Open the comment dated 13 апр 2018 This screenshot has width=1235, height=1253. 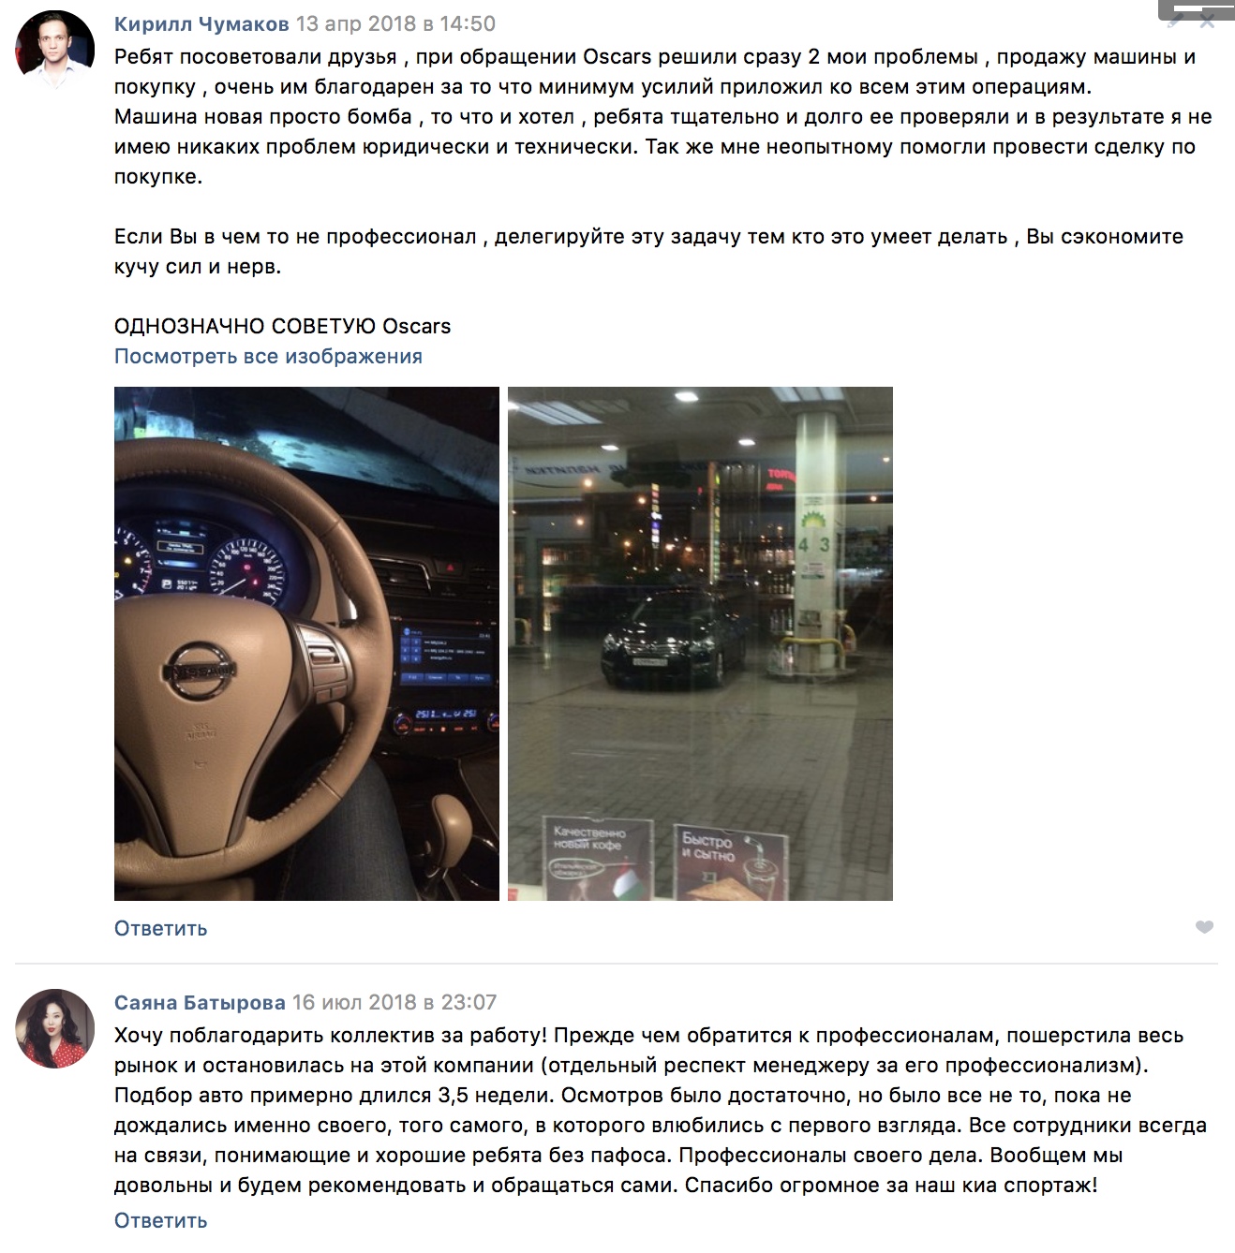point(395,23)
